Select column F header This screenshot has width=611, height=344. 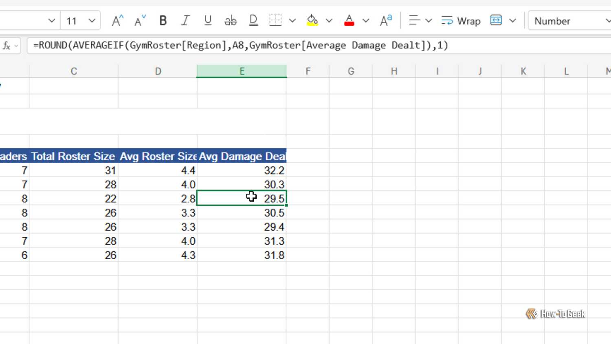tap(308, 71)
